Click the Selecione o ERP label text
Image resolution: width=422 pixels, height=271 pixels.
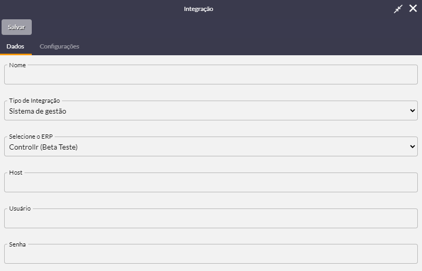click(x=31, y=137)
